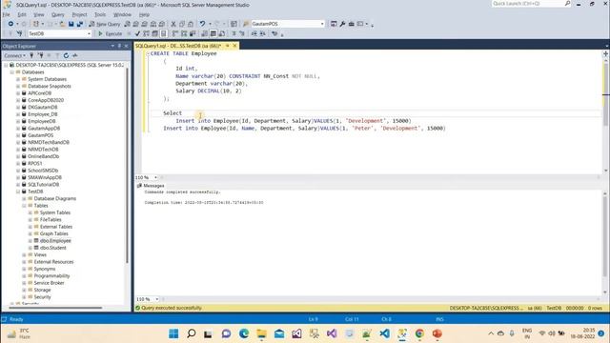Open Visual Studio Code from the taskbar
This screenshot has height=343, width=610.
[384, 333]
